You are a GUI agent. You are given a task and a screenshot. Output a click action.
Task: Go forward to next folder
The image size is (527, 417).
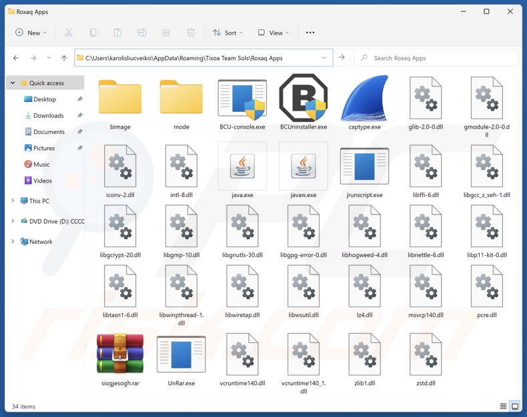click(33, 58)
